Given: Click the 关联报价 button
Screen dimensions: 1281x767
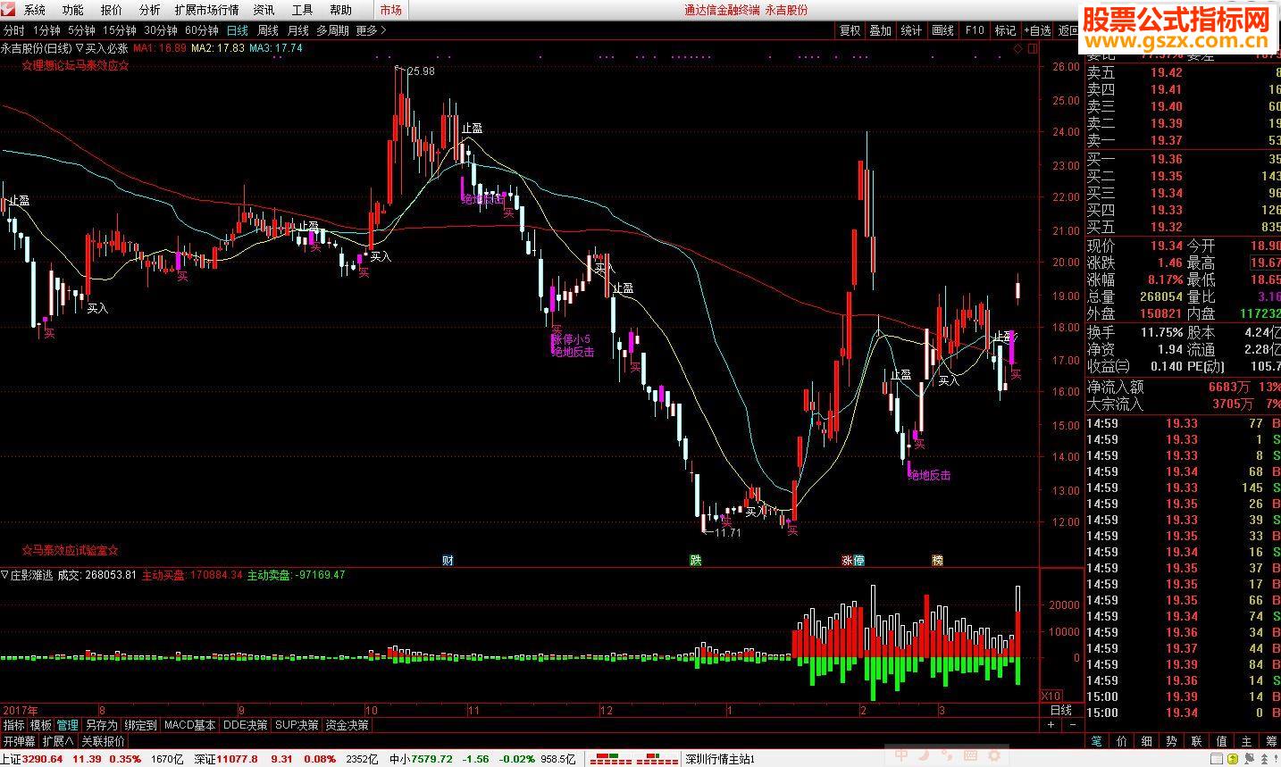Looking at the screenshot, I should [104, 741].
